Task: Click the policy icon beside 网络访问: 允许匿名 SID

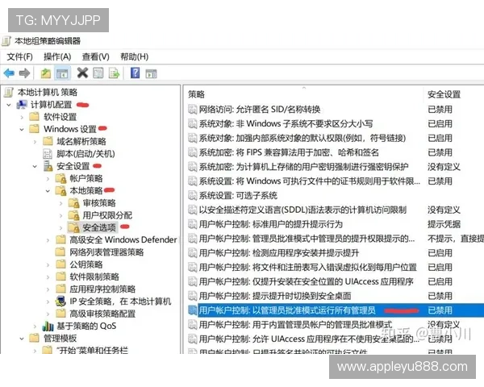Action: [x=193, y=110]
